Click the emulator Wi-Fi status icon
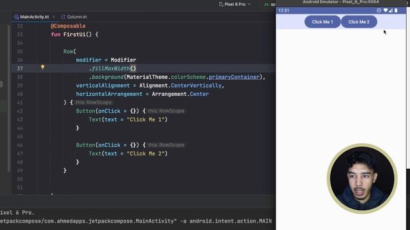 386,10
